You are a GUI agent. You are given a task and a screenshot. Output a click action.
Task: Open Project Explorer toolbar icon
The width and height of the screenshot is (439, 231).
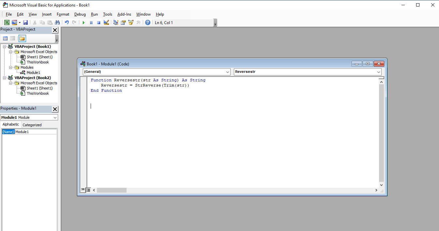coord(115,22)
